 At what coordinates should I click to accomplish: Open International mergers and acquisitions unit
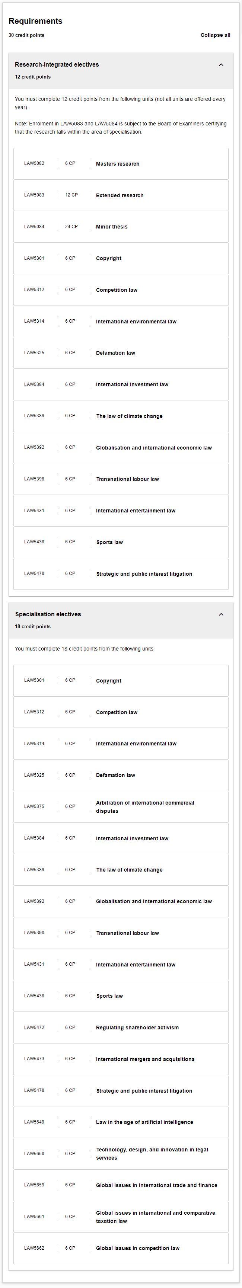click(121, 1058)
